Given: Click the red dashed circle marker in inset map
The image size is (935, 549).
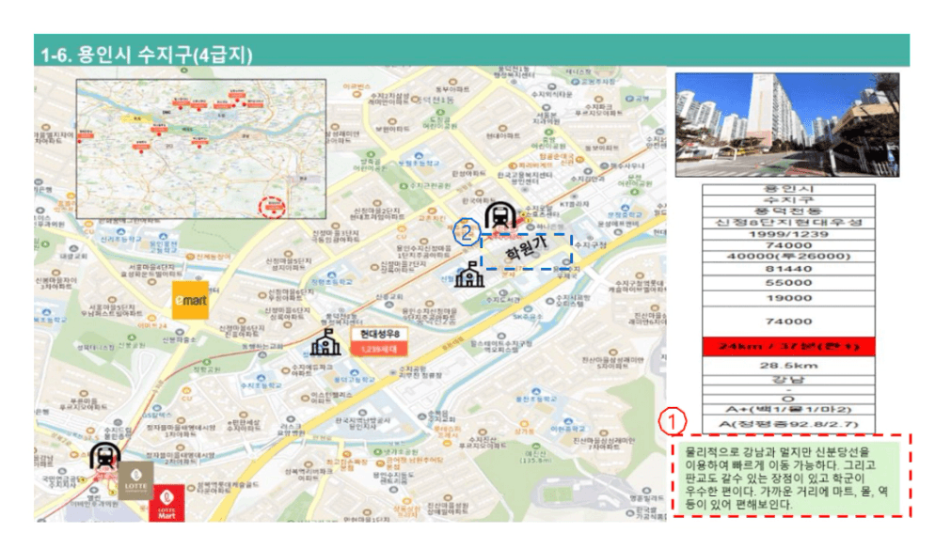Looking at the screenshot, I should click(x=272, y=207).
